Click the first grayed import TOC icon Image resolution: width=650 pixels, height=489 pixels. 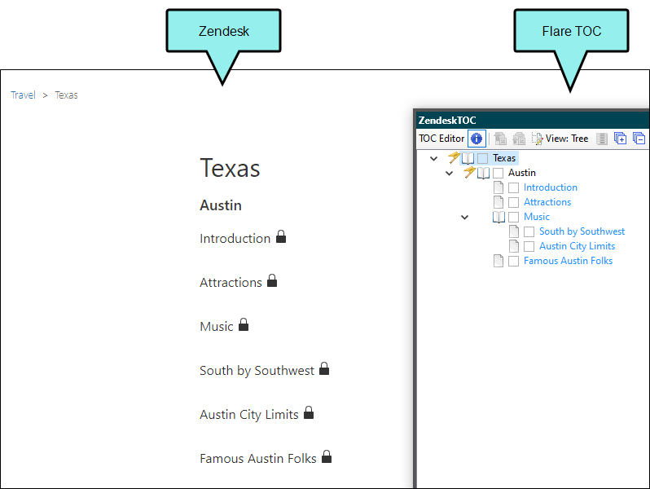tap(500, 138)
